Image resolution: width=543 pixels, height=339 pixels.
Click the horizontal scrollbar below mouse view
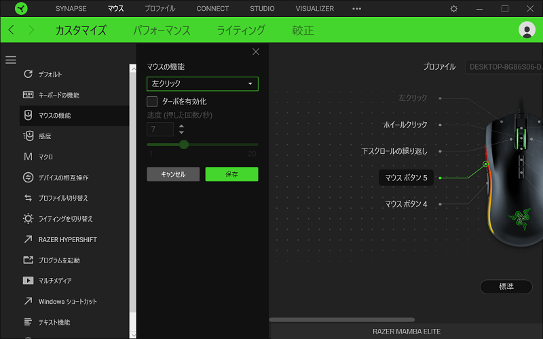[x=342, y=319]
